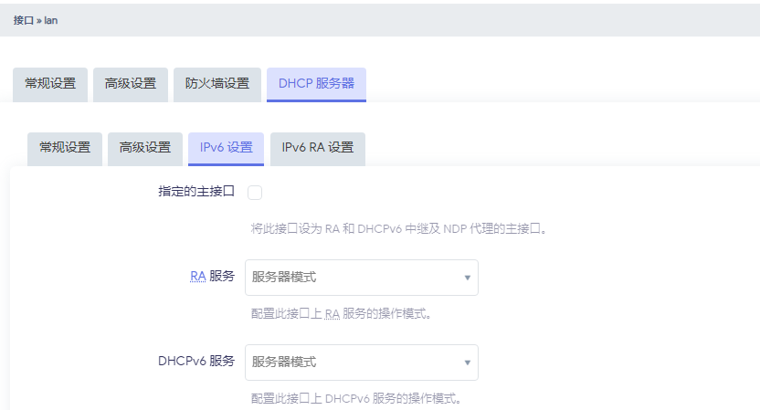The width and height of the screenshot is (760, 410).
Task: Switch to top-level 常规设置 tab
Action: coord(50,84)
